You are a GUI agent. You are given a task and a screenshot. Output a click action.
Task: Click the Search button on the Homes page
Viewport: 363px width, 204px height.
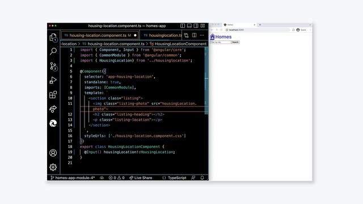[x=235, y=42]
